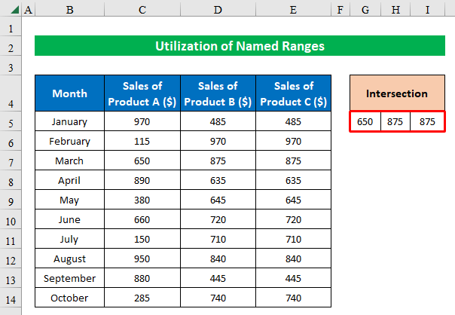
Task: Click the cell containing 285
Action: 142,298
